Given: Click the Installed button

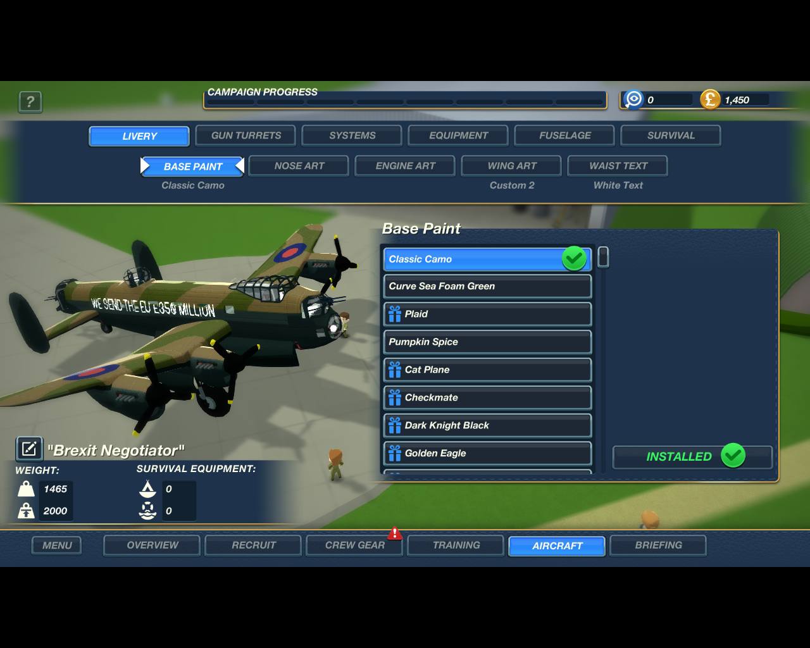Looking at the screenshot, I should (692, 456).
